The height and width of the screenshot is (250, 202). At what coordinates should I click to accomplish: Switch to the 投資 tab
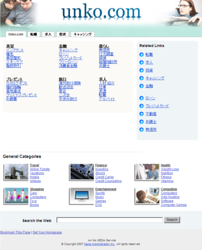pos(63,34)
